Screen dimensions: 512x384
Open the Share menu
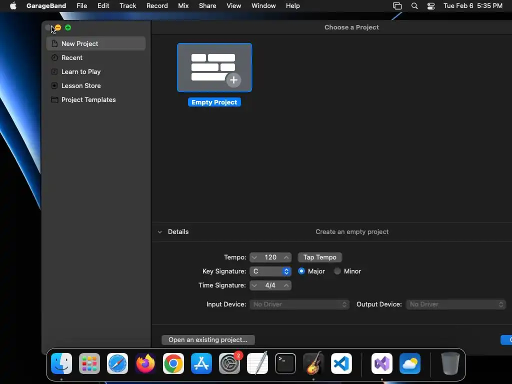[207, 6]
